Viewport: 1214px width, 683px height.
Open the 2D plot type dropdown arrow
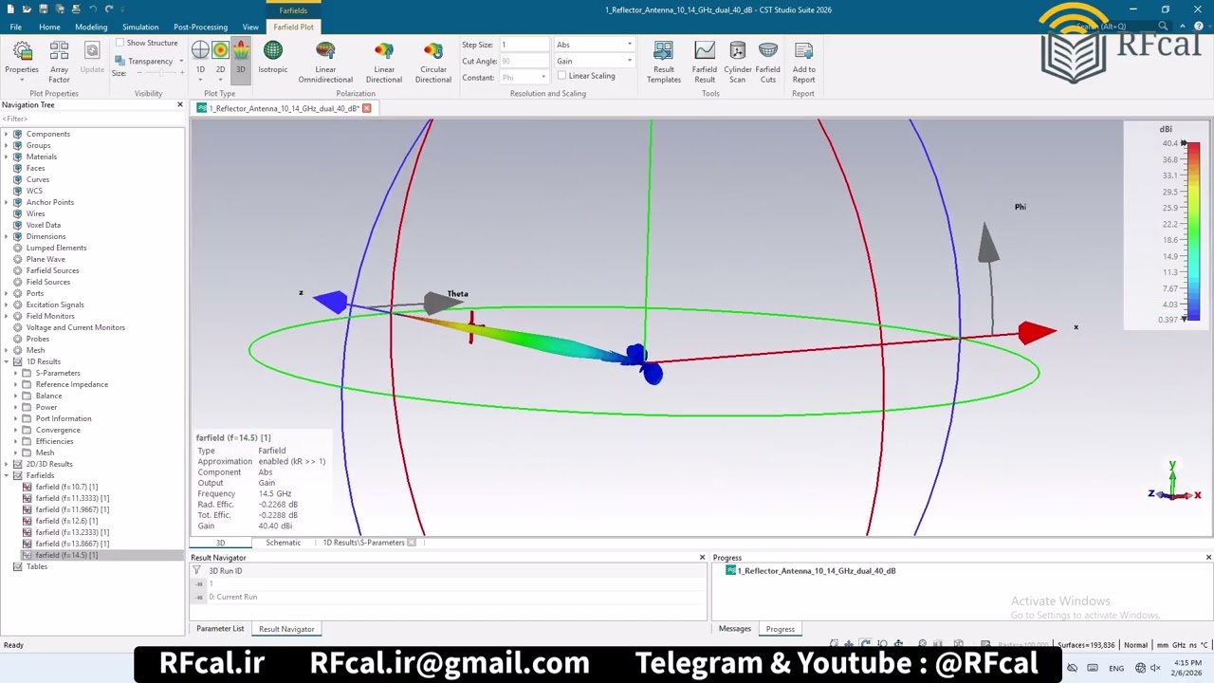click(x=220, y=80)
